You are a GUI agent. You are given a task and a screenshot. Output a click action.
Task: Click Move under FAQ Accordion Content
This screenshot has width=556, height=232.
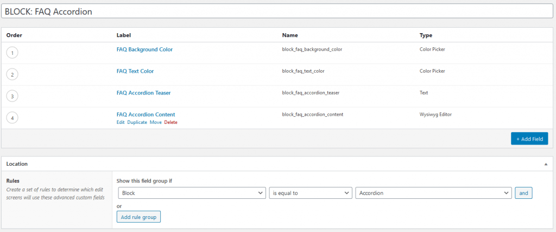(155, 123)
